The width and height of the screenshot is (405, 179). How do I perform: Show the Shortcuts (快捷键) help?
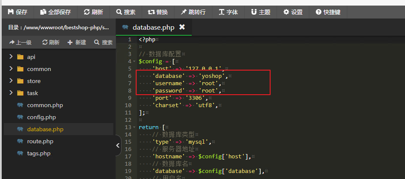(x=328, y=12)
